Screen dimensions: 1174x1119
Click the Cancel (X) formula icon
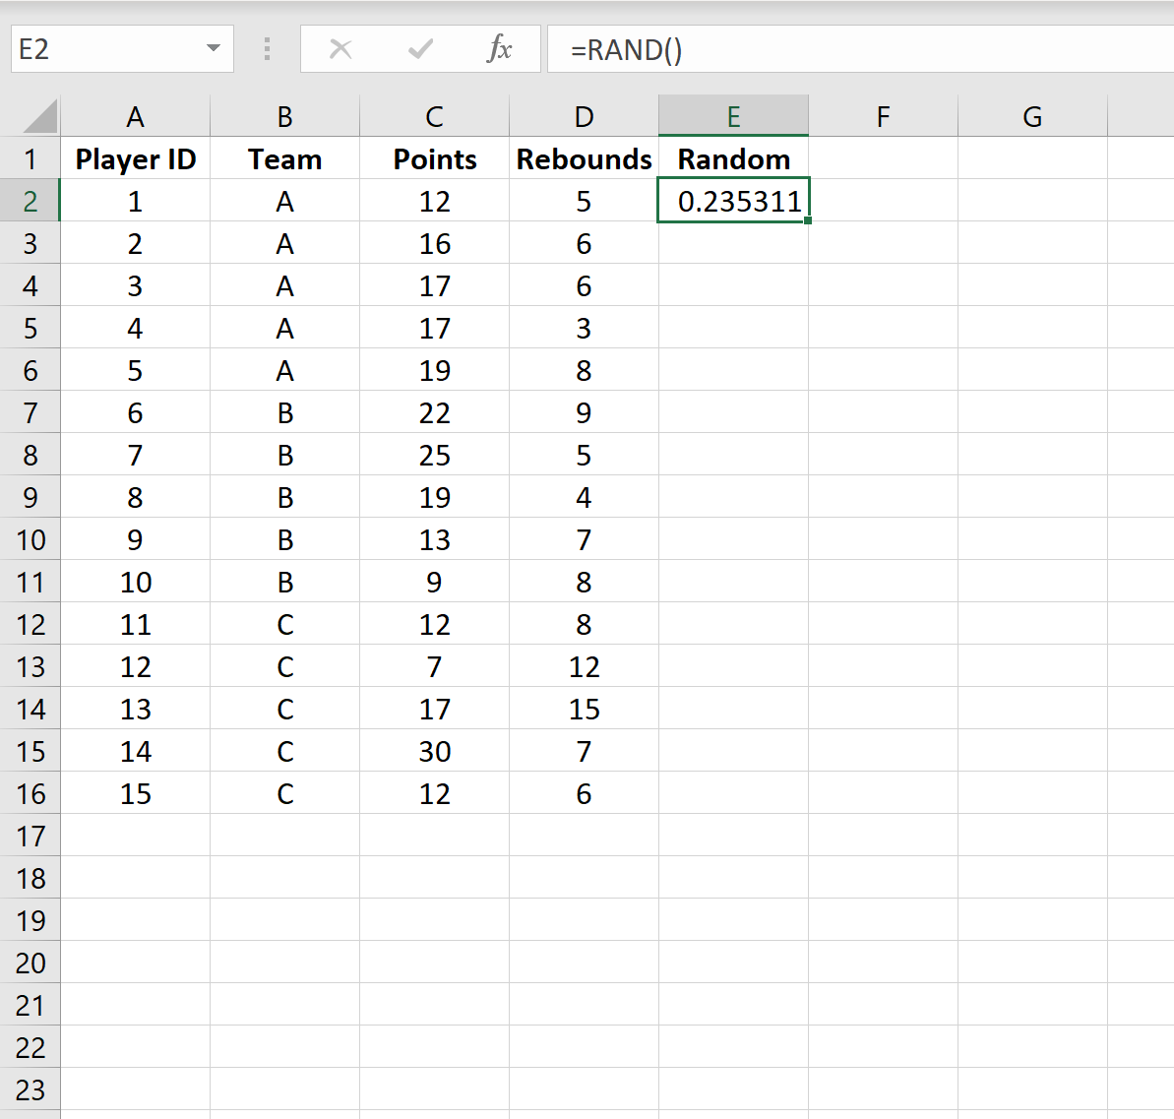tap(340, 49)
